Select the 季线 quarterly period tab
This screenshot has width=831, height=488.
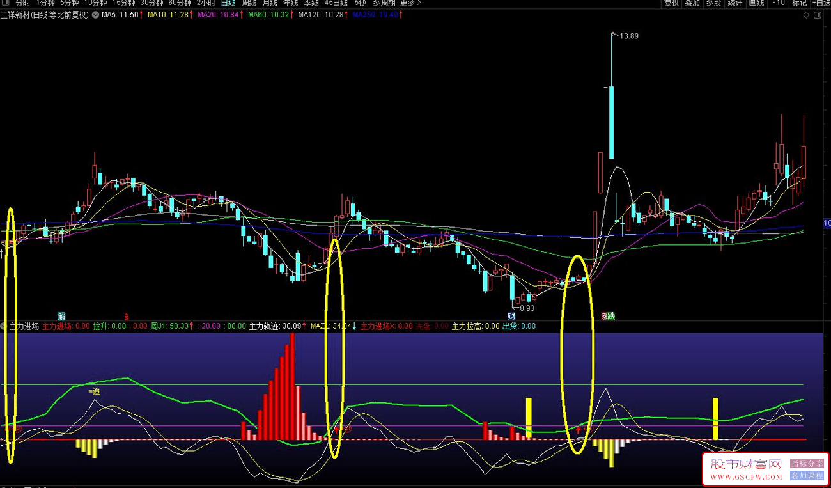tap(311, 3)
